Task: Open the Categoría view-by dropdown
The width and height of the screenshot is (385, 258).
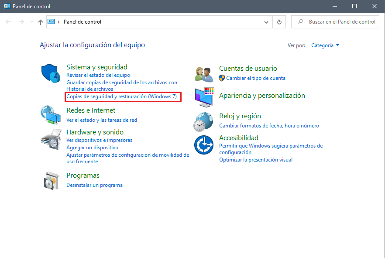Action: pyautogui.click(x=325, y=45)
